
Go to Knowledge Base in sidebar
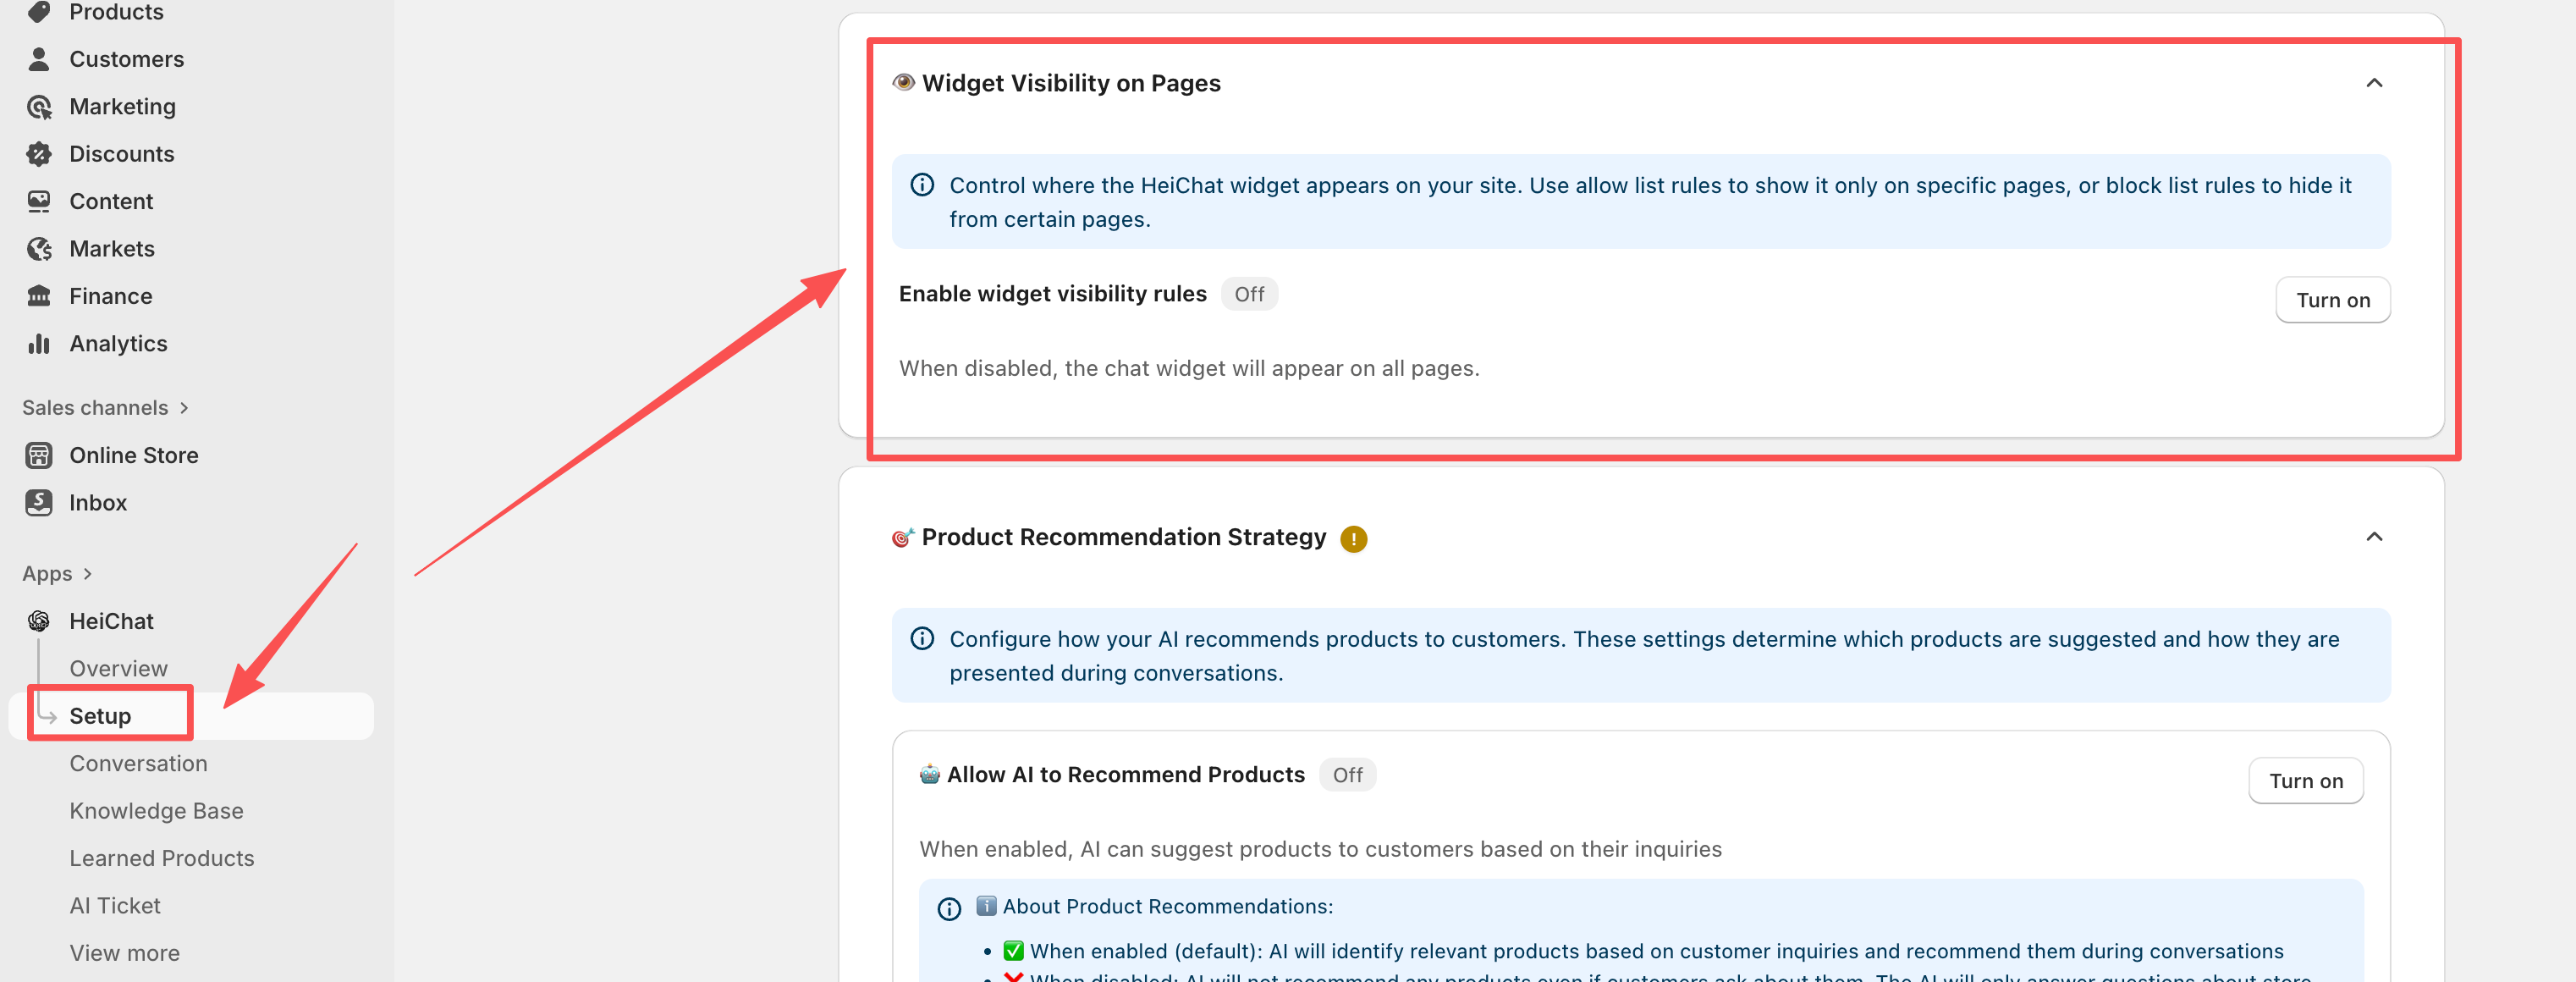156,811
